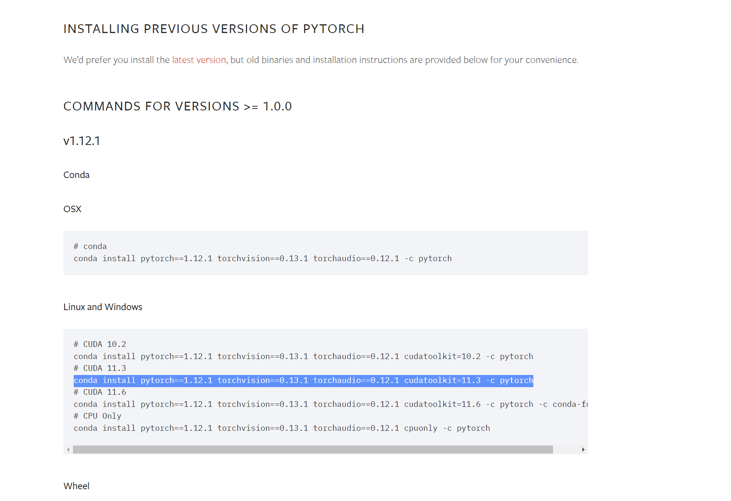
Task: Click the '# CUDA 11.6' comment line
Action: 100,392
